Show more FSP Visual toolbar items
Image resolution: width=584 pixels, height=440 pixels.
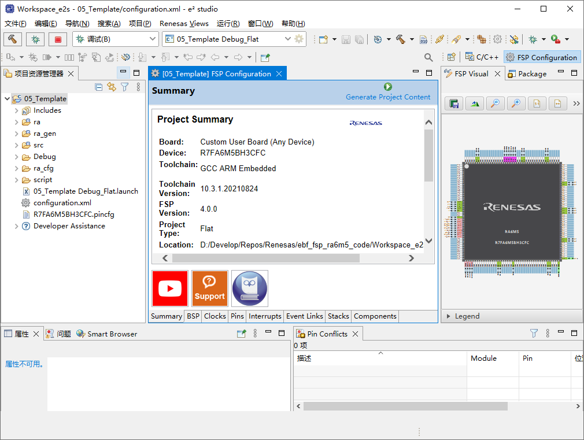576,103
